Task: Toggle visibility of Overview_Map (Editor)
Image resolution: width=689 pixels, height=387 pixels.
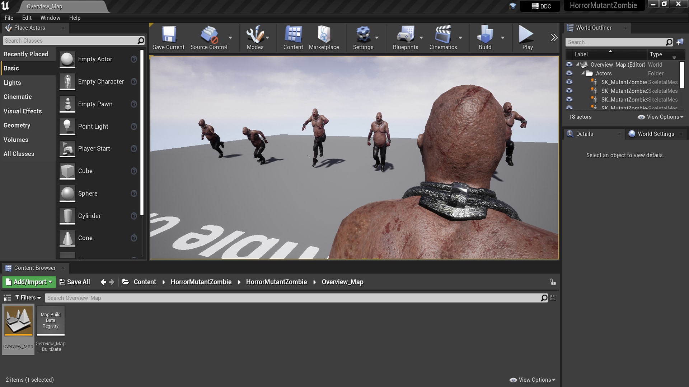Action: coord(569,64)
